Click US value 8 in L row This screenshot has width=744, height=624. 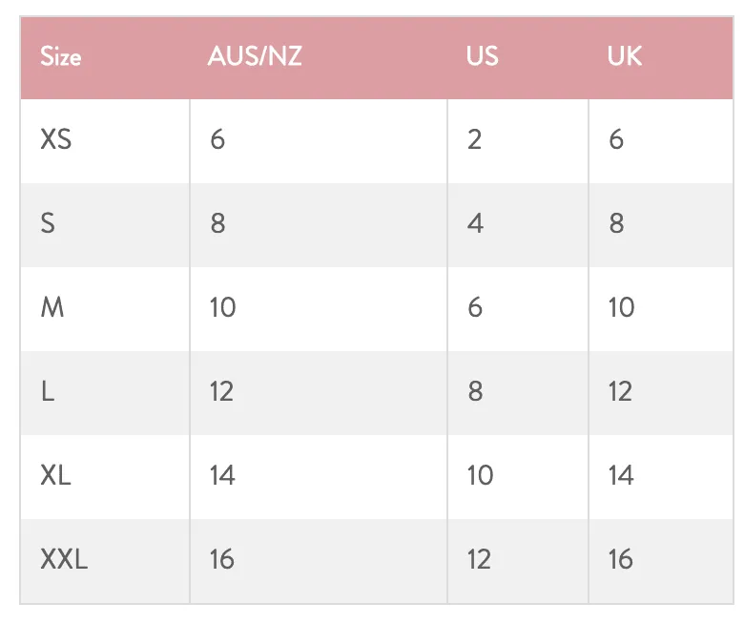coord(475,391)
